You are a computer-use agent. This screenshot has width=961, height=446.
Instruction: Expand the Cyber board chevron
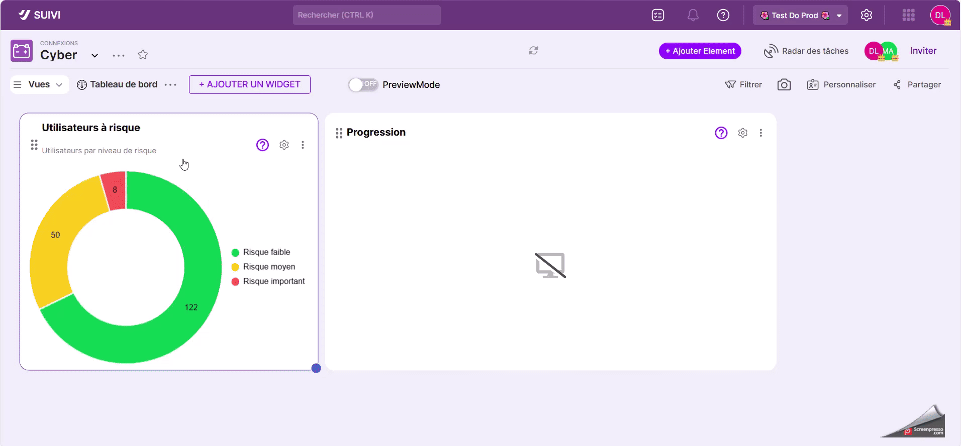pyautogui.click(x=94, y=55)
